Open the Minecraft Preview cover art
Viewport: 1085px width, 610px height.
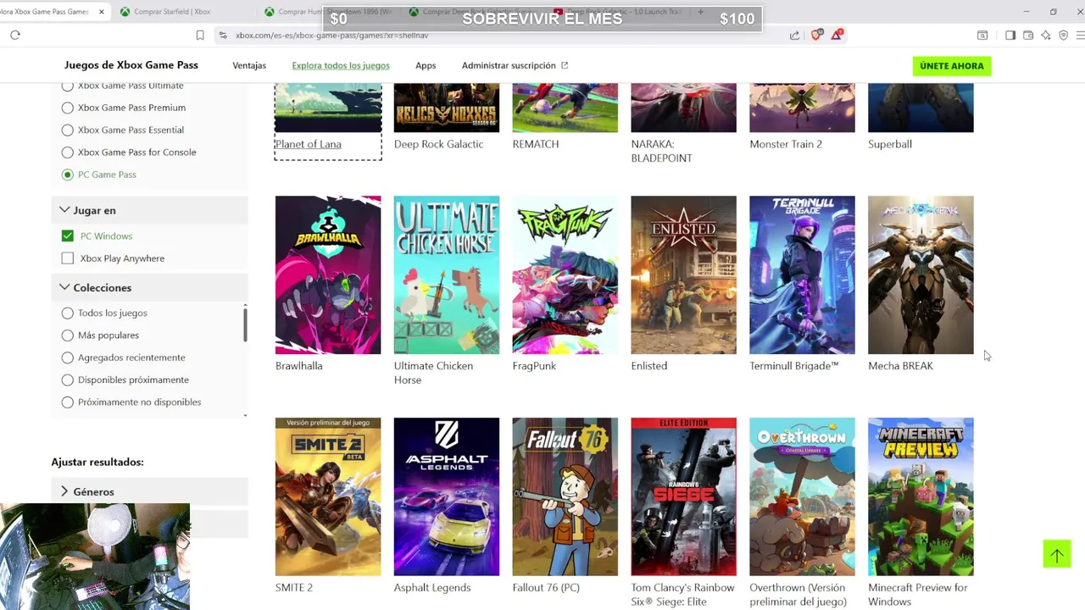coord(921,496)
